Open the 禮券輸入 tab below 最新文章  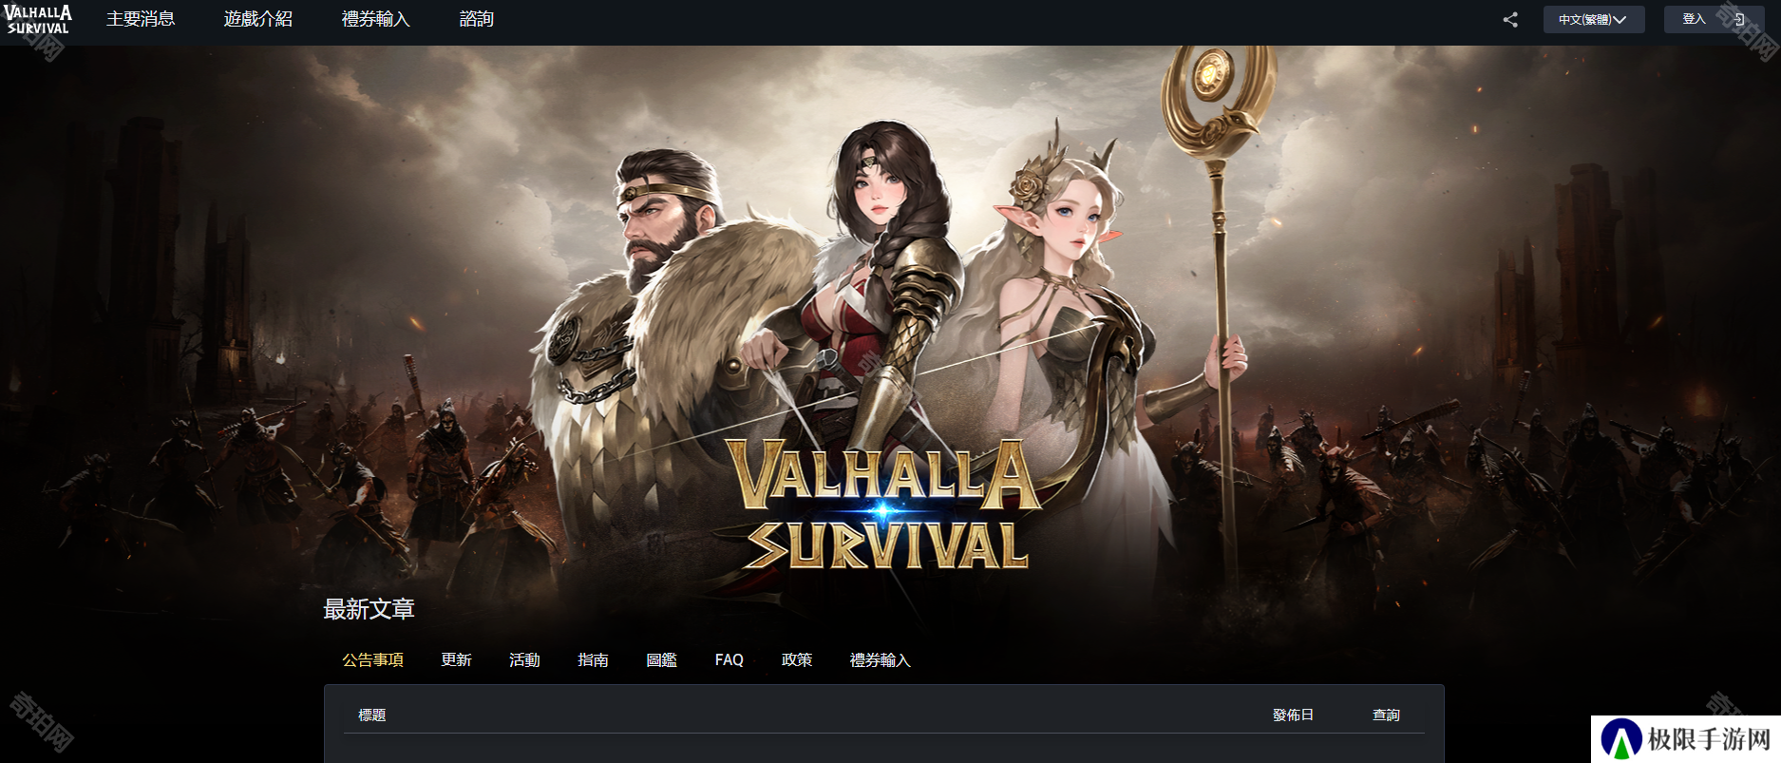click(880, 659)
